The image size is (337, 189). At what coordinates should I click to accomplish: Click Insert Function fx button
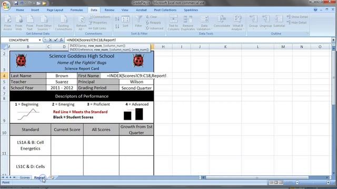tap(61, 40)
